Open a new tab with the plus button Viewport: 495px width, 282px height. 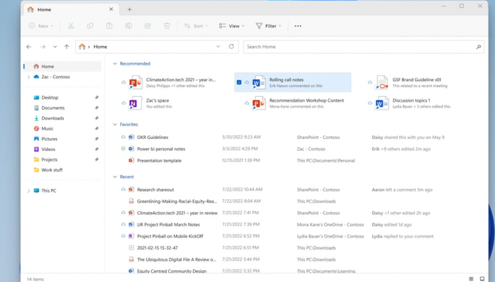[130, 9]
